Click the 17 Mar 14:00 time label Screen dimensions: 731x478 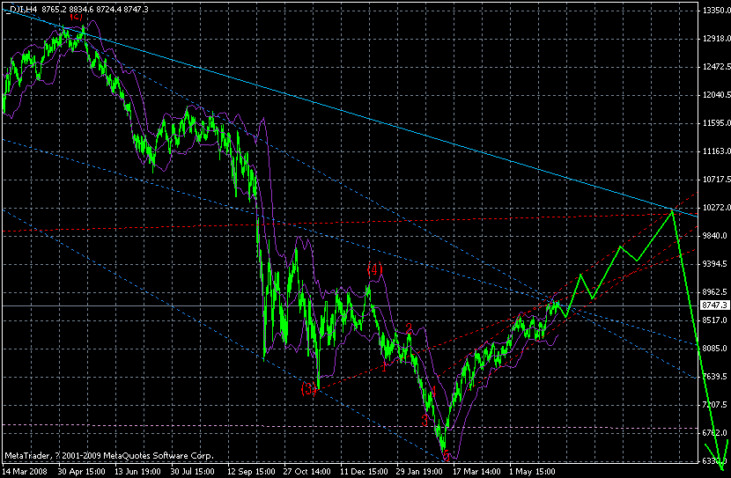tap(476, 472)
